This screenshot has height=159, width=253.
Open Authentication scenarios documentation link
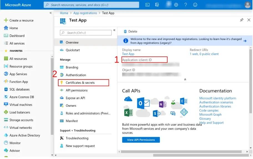[x=216, y=102]
